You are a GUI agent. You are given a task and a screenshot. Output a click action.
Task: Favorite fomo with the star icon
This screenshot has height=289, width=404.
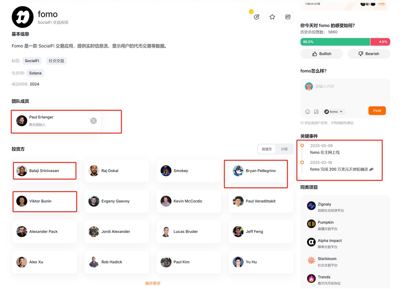[x=272, y=17]
